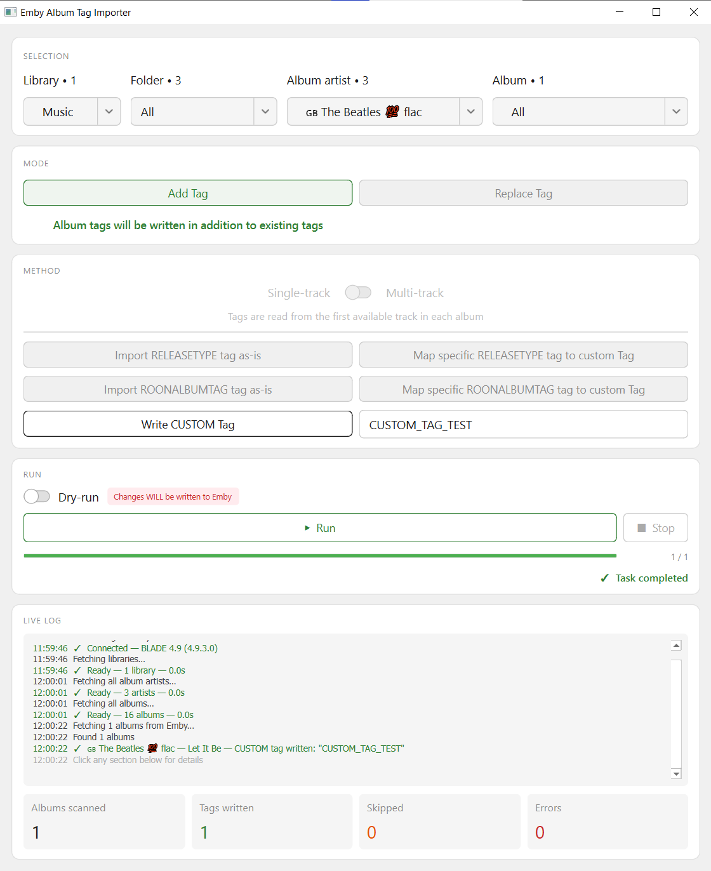The image size is (711, 871).
Task: Toggle the Dry-run switch
Action: (37, 496)
